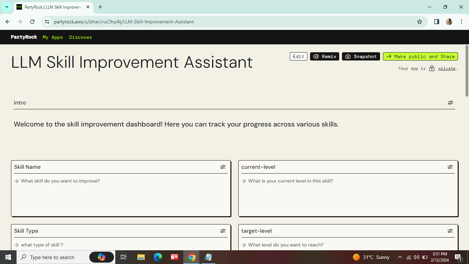Open Copilot from the taskbar

tap(102, 257)
